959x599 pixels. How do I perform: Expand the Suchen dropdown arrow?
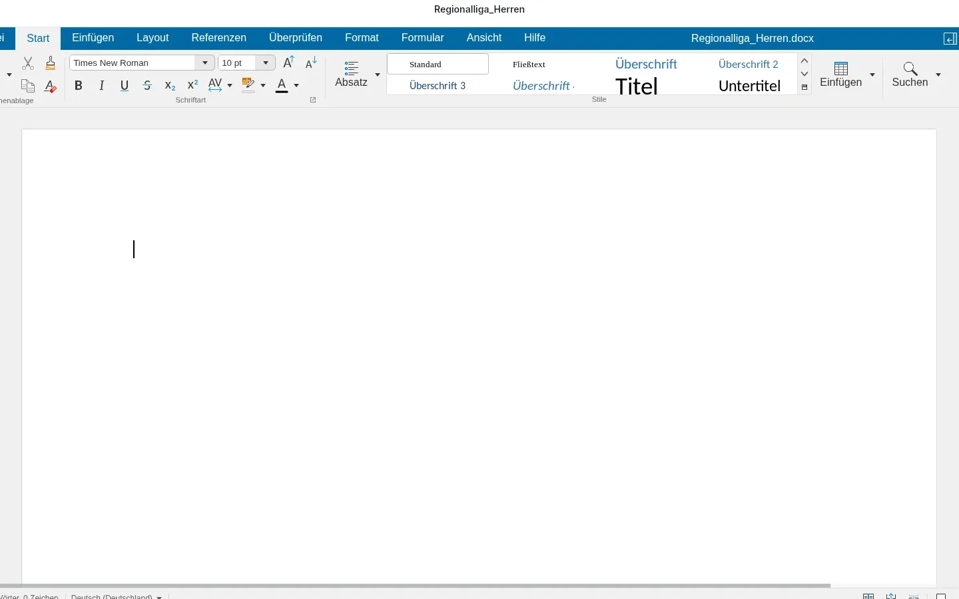(938, 75)
